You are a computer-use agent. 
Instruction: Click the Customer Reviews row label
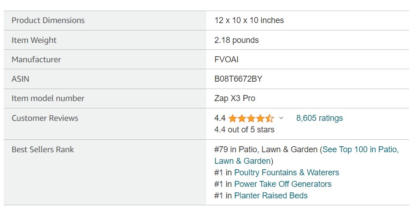(45, 118)
